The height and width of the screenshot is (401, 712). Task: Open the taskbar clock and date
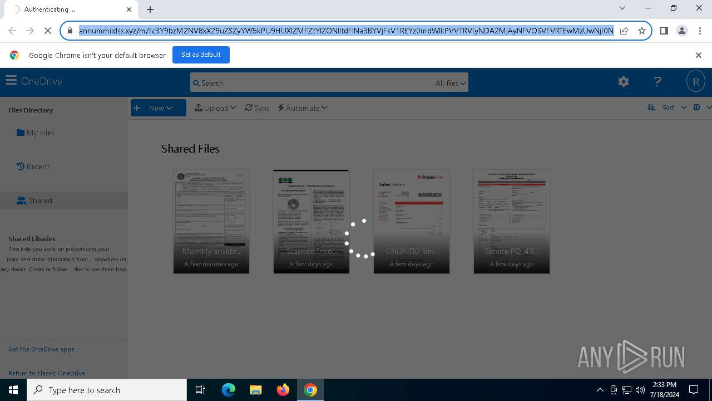[664, 390]
